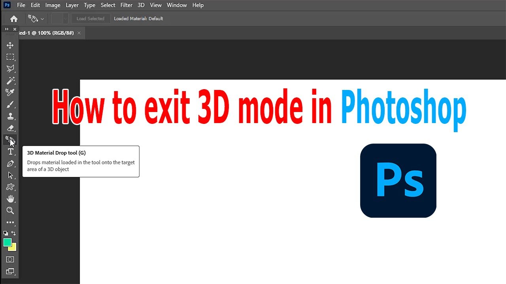Open the tool preset picker in options bar
This screenshot has width=506, height=284.
(36, 19)
